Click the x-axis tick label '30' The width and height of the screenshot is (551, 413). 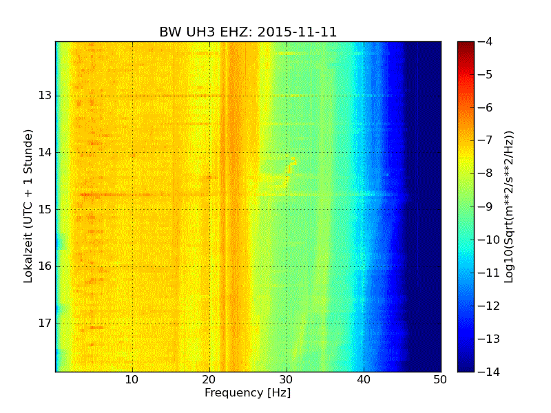click(287, 380)
